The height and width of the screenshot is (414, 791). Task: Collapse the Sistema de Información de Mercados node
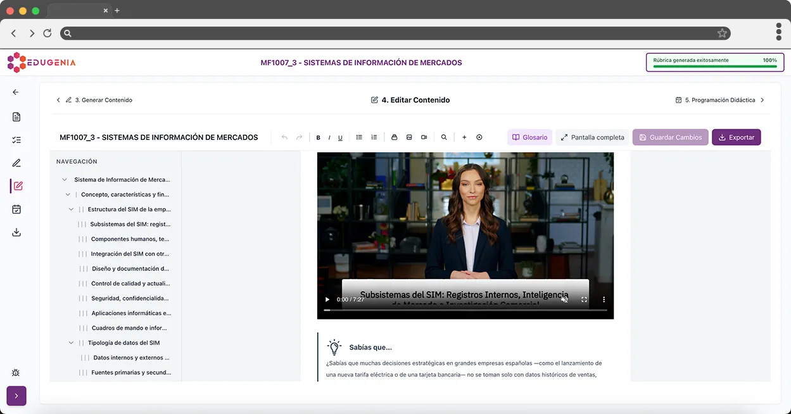coord(65,180)
